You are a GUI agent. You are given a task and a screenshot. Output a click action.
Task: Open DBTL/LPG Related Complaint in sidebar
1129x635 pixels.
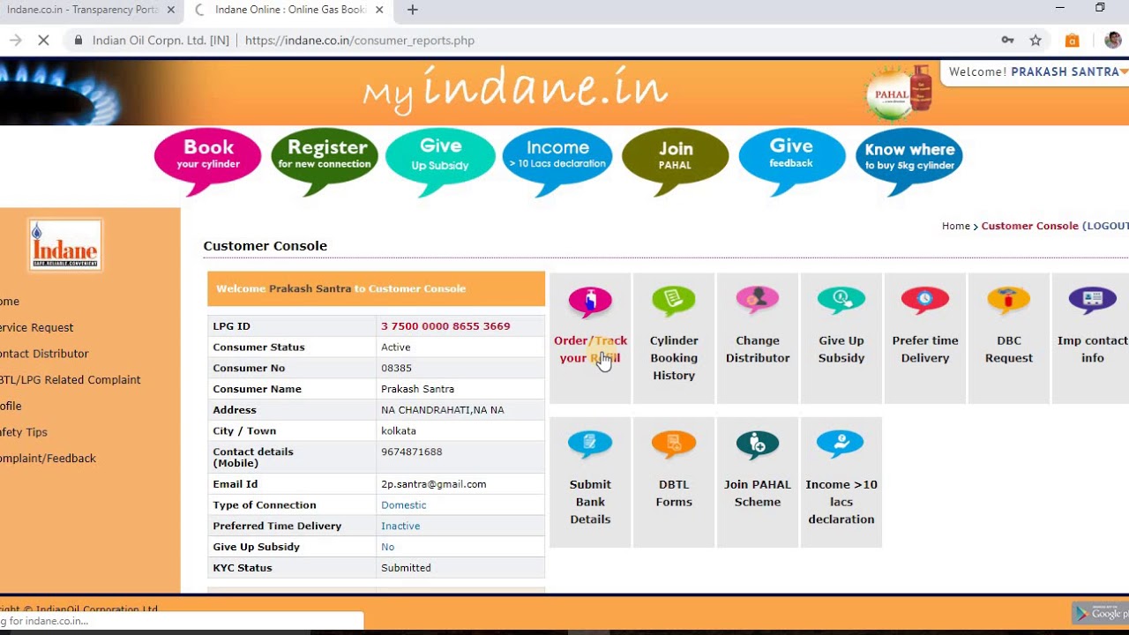click(71, 380)
